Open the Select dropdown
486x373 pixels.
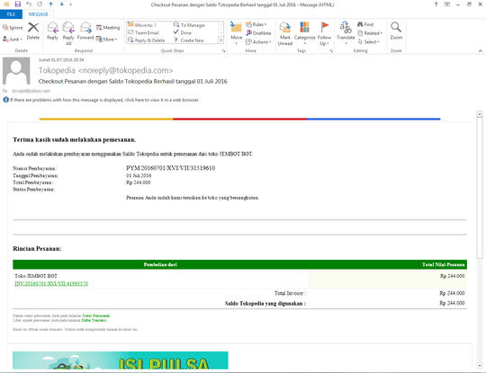click(369, 41)
